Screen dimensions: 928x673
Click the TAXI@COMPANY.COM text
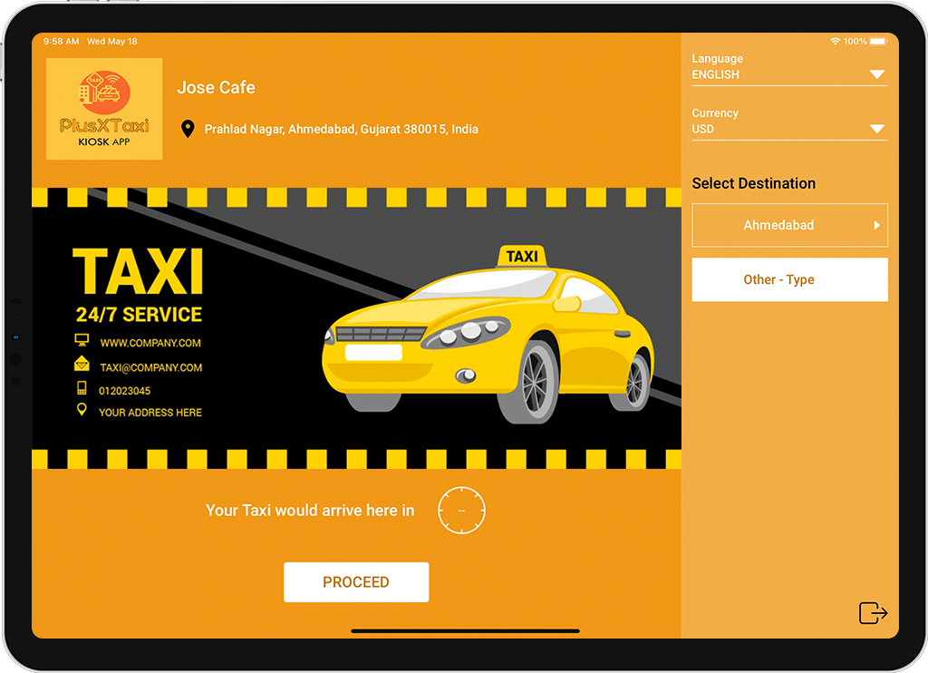(x=151, y=368)
